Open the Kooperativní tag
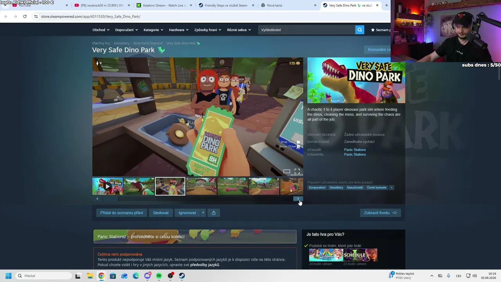The image size is (501, 282). pyautogui.click(x=317, y=188)
